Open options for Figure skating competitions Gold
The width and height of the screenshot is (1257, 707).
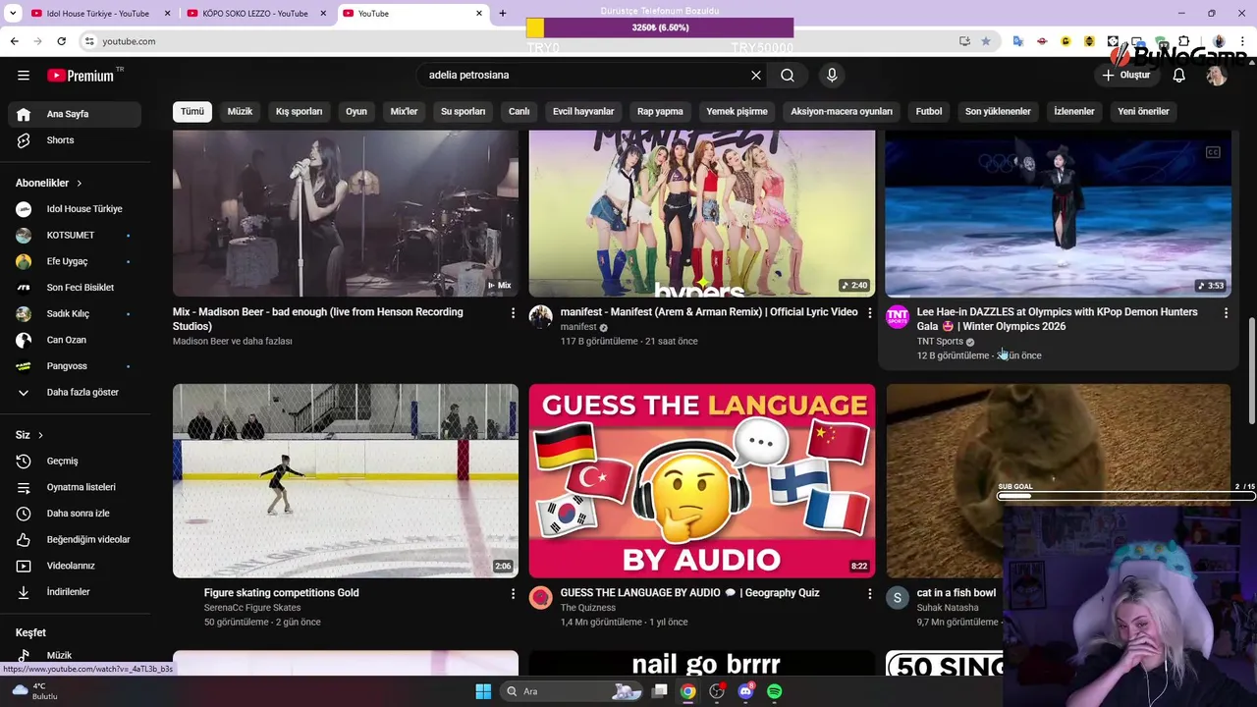point(513,593)
